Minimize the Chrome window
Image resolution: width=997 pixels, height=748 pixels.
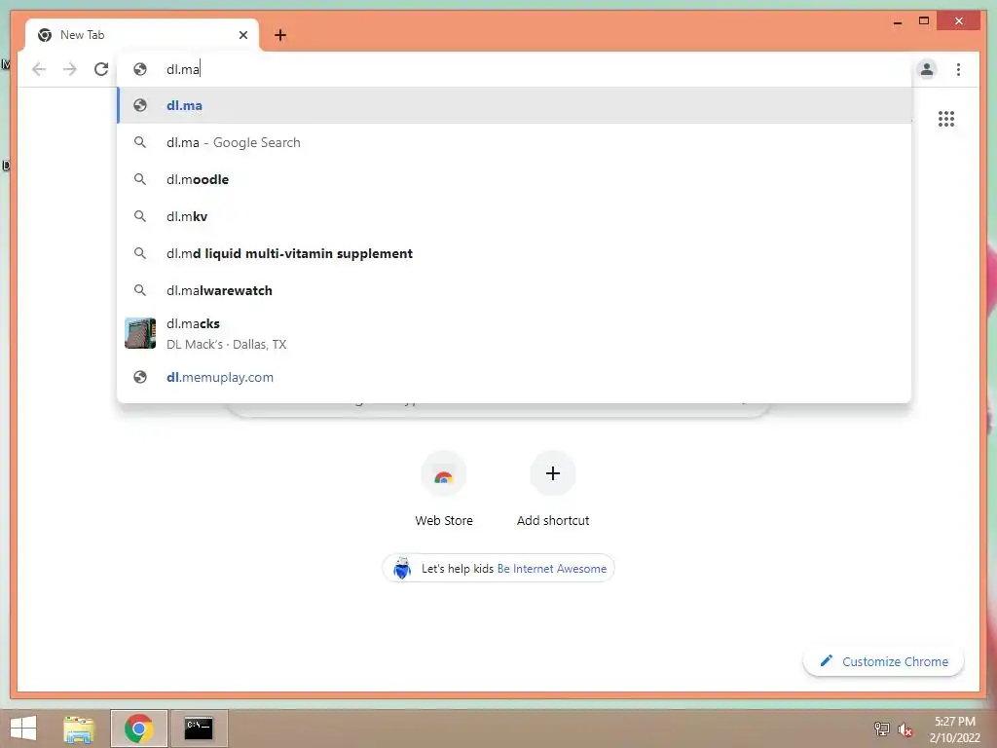897,22
